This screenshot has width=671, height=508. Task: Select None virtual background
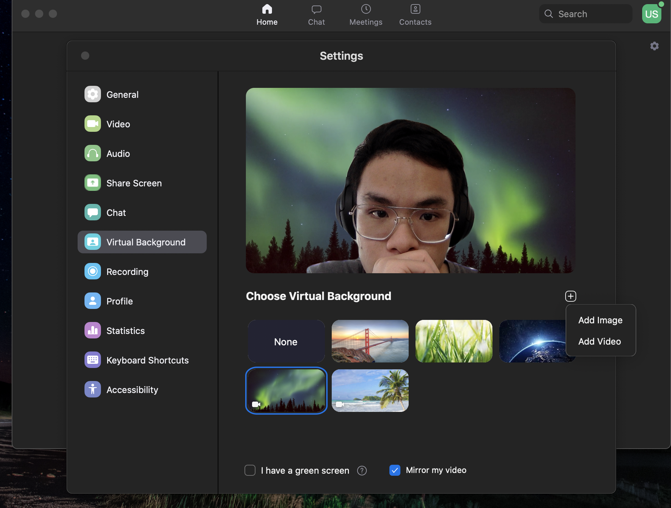click(286, 341)
